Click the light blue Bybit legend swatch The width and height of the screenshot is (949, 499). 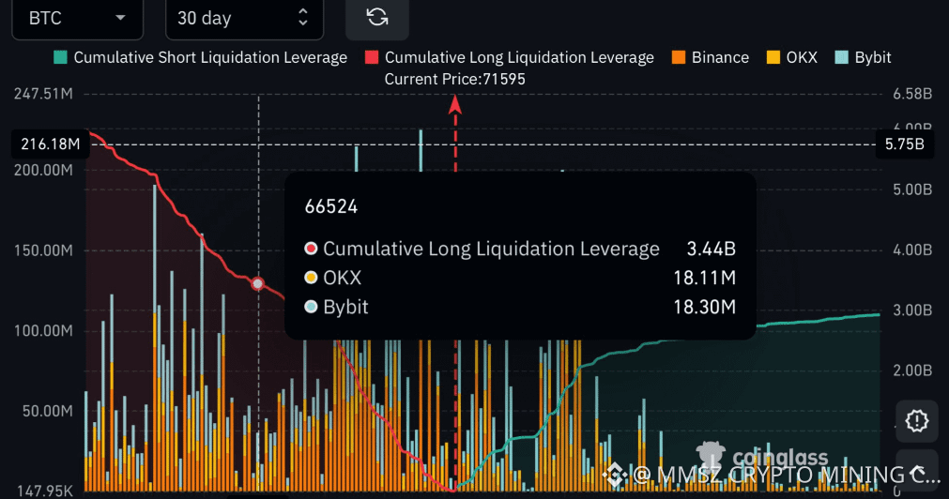tap(841, 57)
